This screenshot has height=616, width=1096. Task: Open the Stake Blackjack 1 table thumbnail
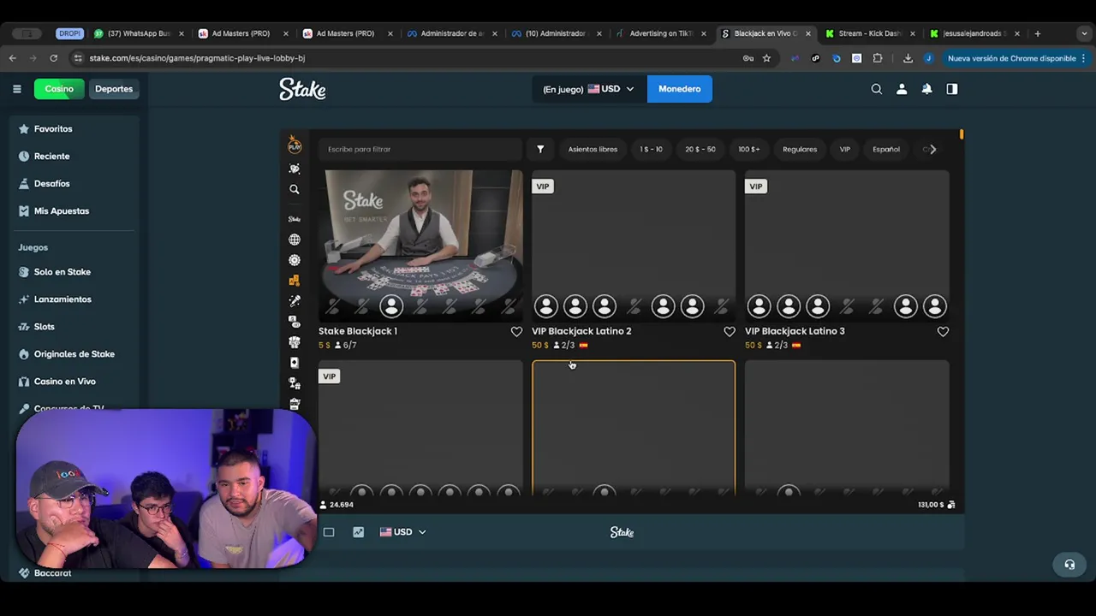coord(420,246)
